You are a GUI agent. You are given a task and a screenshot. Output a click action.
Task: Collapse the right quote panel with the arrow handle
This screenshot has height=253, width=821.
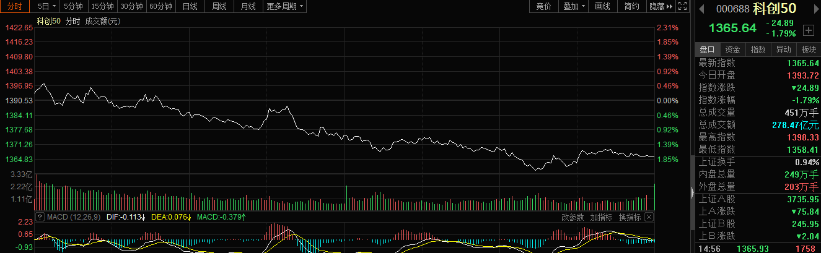(x=692, y=193)
